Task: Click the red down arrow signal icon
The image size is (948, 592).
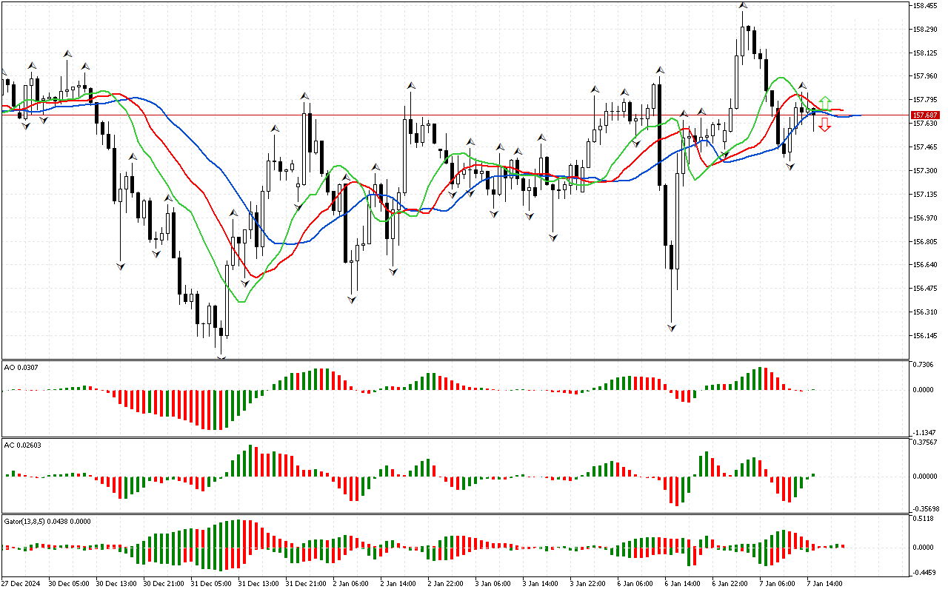Action: tap(825, 126)
